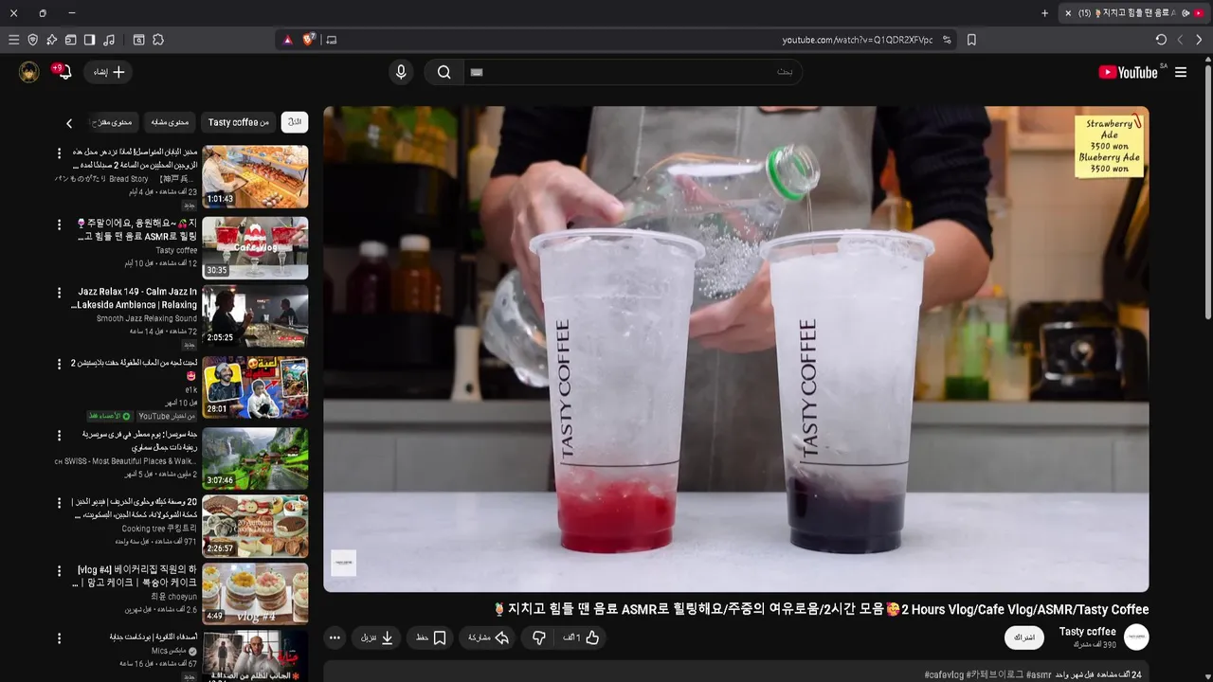
Task: Click the Create button with plus sign
Action: pyautogui.click(x=108, y=72)
